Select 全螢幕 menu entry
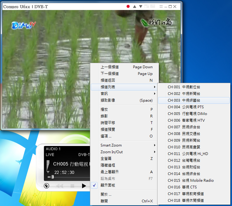Viewport: 232px width, 206px height. coord(125,159)
